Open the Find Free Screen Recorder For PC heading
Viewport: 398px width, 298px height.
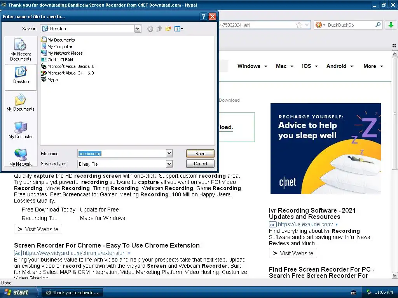pyautogui.click(x=321, y=272)
